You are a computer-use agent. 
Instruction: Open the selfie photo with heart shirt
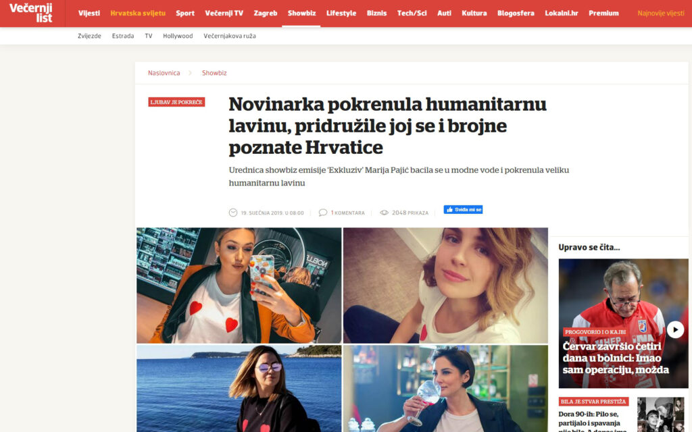pos(239,286)
